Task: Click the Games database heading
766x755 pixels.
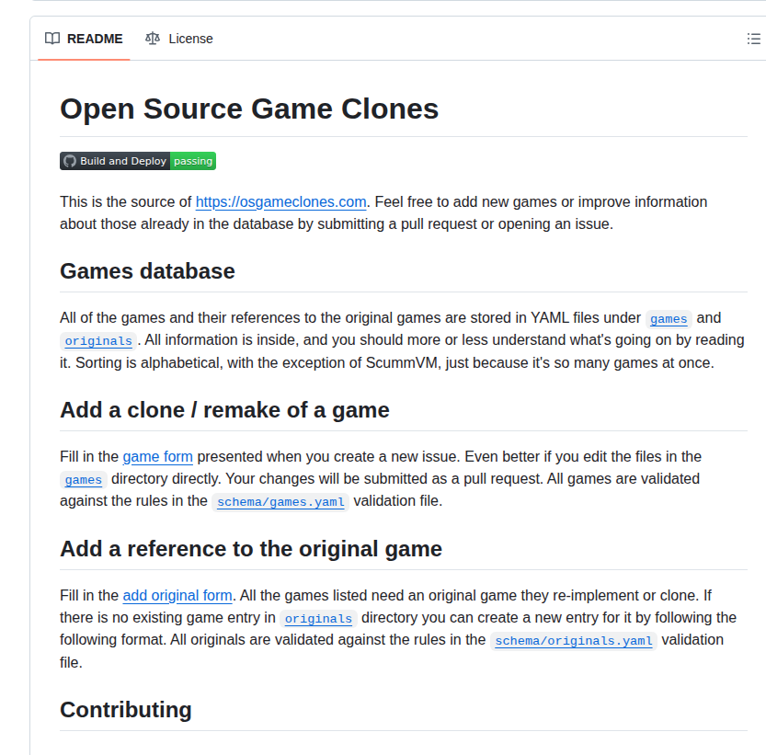Action: [147, 271]
